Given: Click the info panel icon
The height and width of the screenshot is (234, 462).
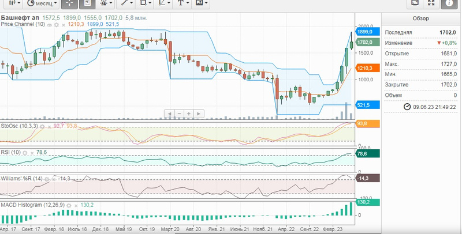Looking at the screenshot, I should coord(448,3).
